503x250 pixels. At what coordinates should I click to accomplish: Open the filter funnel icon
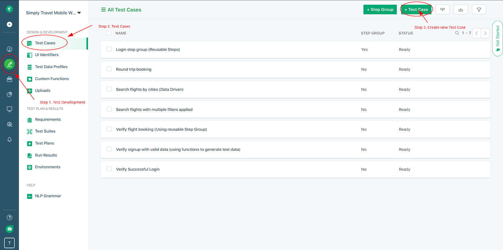(x=479, y=10)
